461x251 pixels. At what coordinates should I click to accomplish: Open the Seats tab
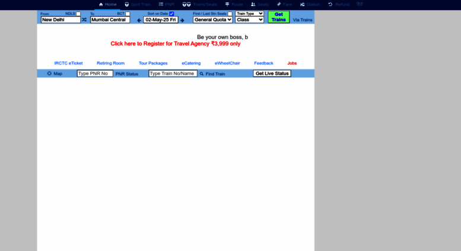[x=260, y=4]
